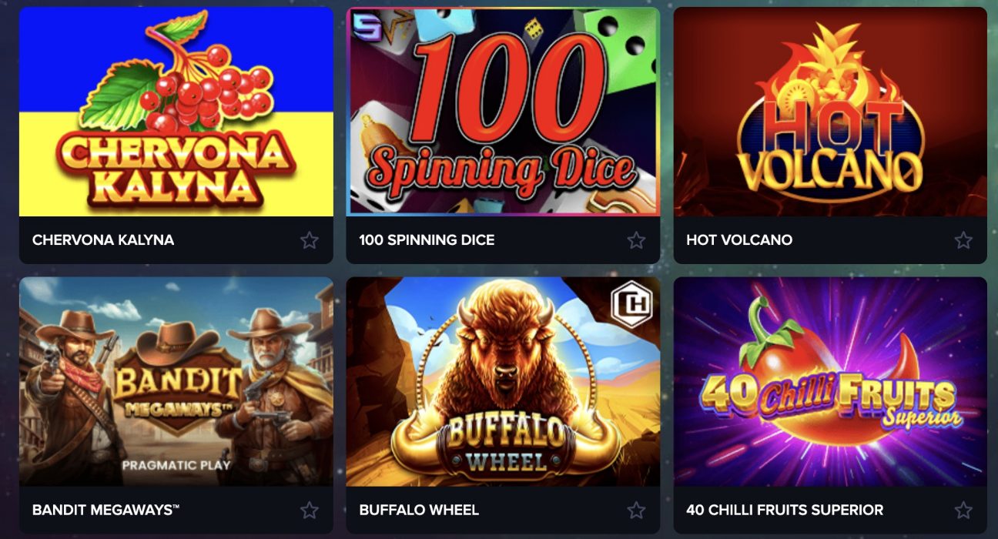The height and width of the screenshot is (539, 998).
Task: Open the Buffalo Wheel game image
Action: click(503, 382)
